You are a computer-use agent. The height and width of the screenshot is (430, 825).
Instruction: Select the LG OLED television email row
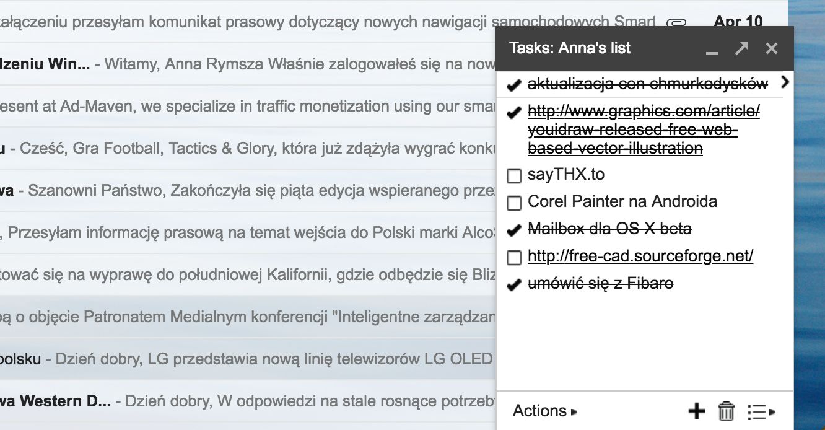pyautogui.click(x=248, y=358)
